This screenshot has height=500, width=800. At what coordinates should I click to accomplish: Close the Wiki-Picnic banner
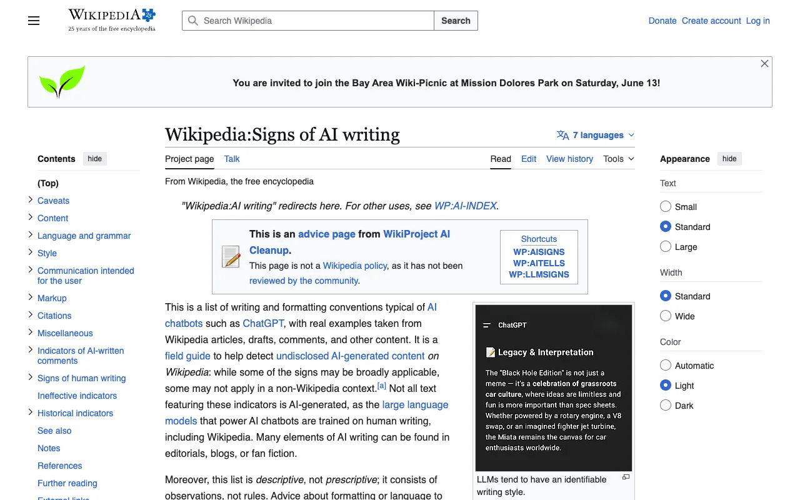[x=764, y=64]
